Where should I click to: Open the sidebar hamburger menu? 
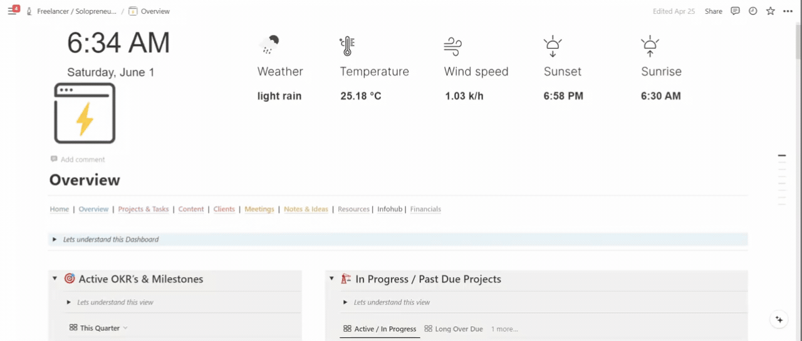[x=12, y=11]
